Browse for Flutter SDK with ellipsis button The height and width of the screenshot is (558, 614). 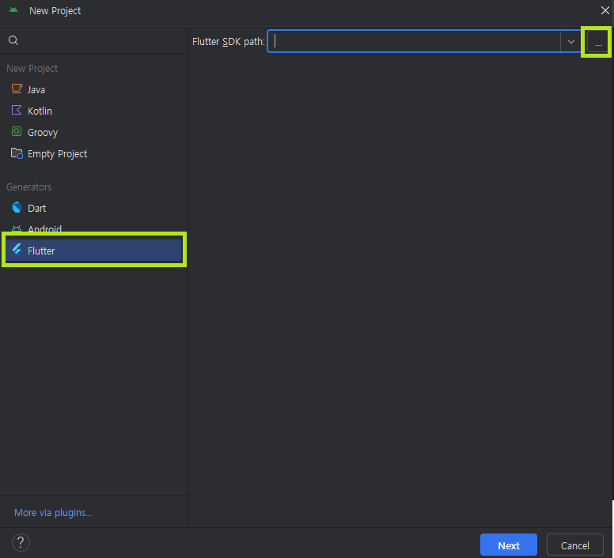597,41
